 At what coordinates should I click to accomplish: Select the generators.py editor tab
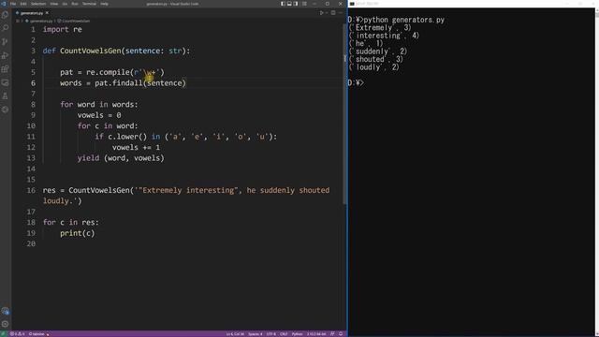(32, 13)
